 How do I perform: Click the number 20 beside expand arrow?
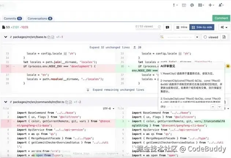pos(139,47)
